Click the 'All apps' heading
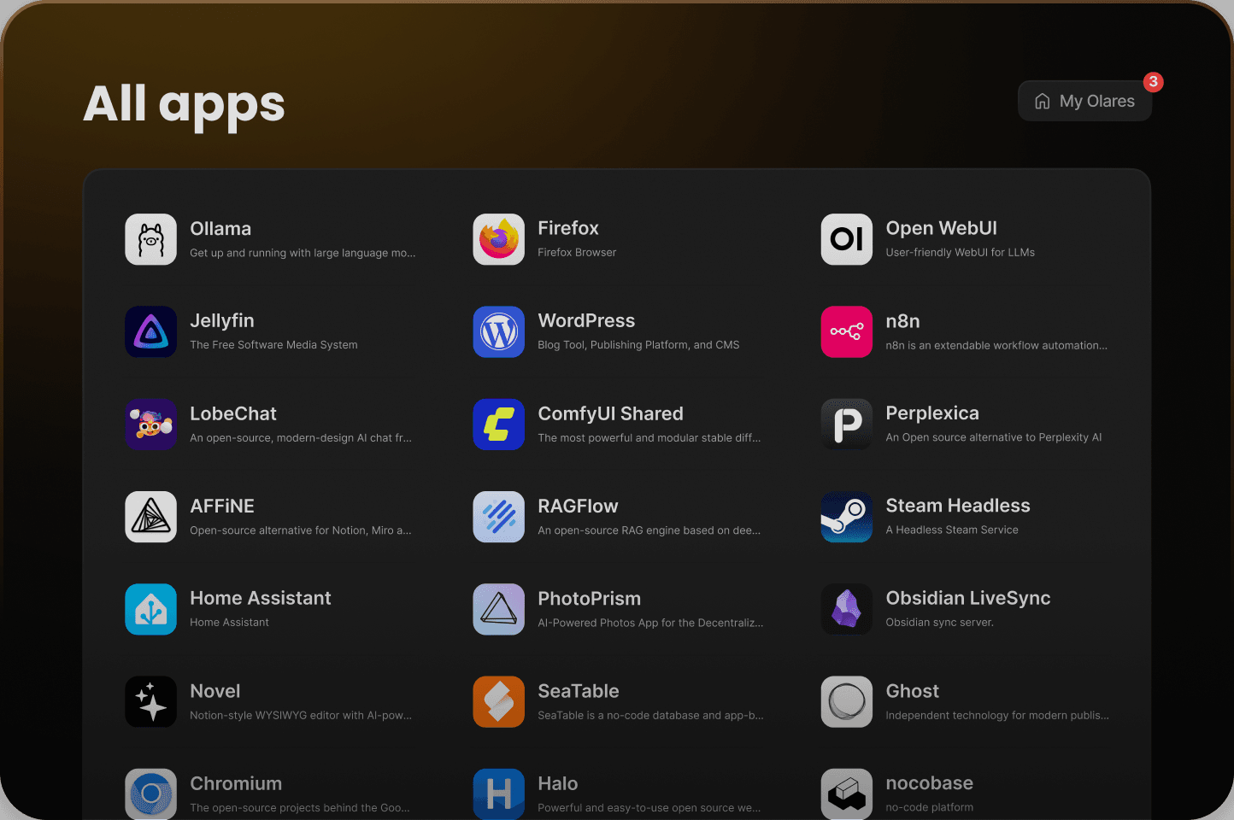 [184, 104]
